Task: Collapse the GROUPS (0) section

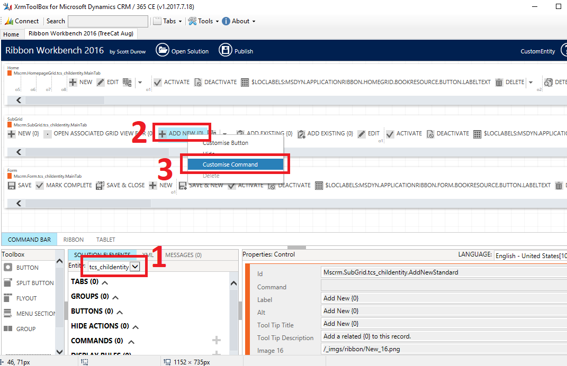Action: [115, 297]
